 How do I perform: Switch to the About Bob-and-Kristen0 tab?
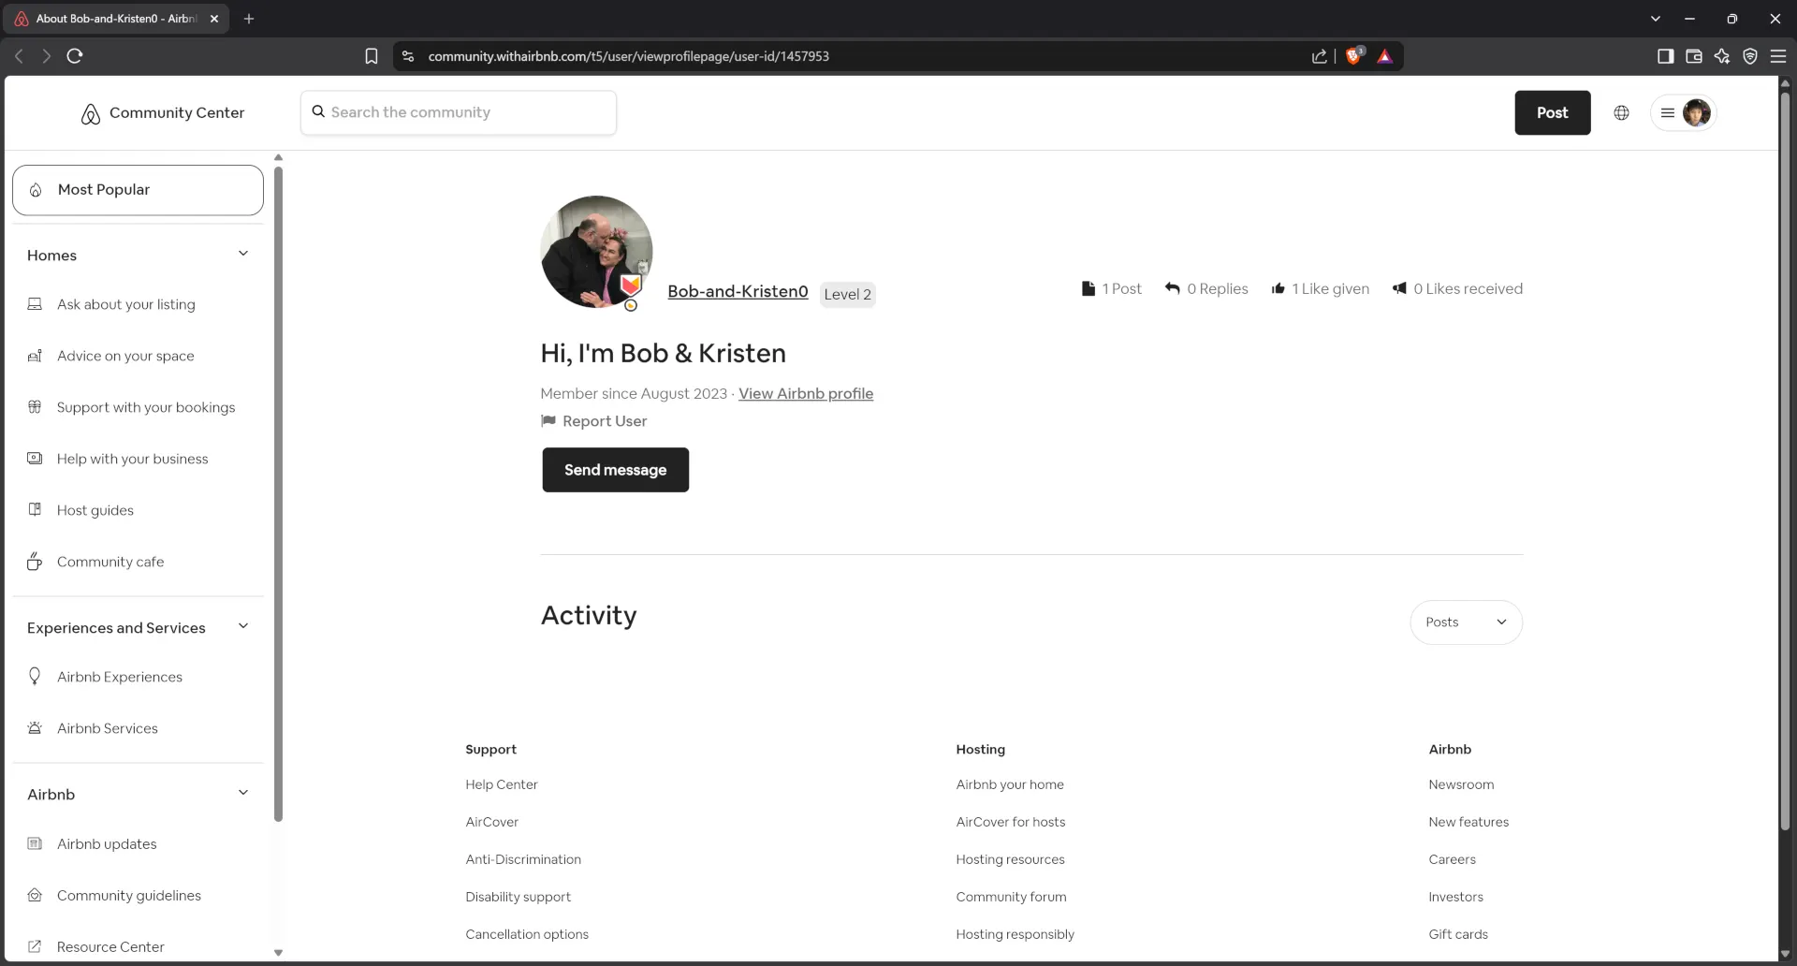pyautogui.click(x=116, y=19)
